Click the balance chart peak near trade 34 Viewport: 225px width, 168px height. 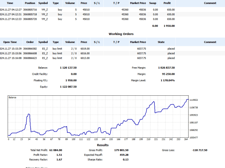[29, 114]
